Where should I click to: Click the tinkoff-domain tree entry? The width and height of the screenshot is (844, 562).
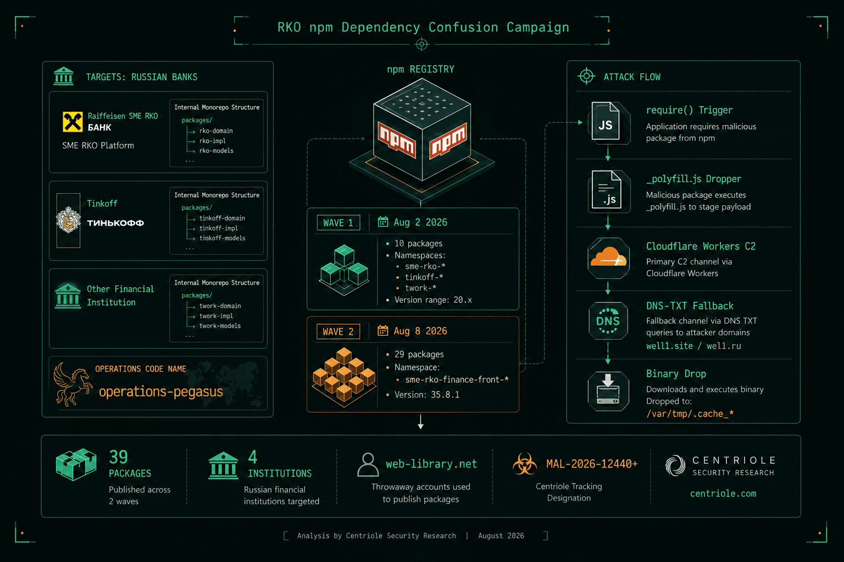point(222,218)
